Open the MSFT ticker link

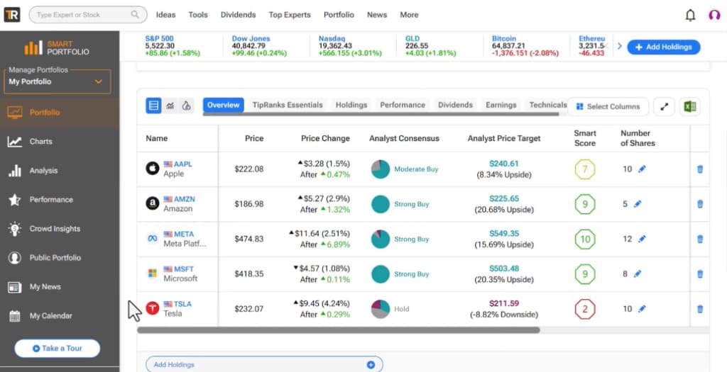pos(184,269)
